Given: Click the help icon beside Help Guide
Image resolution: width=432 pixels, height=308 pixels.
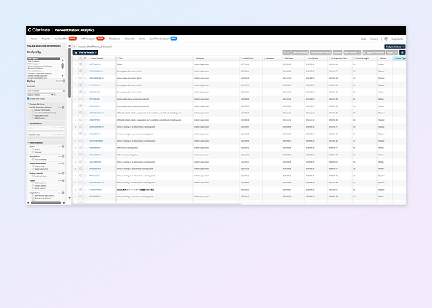Looking at the screenshot, I should [386, 39].
